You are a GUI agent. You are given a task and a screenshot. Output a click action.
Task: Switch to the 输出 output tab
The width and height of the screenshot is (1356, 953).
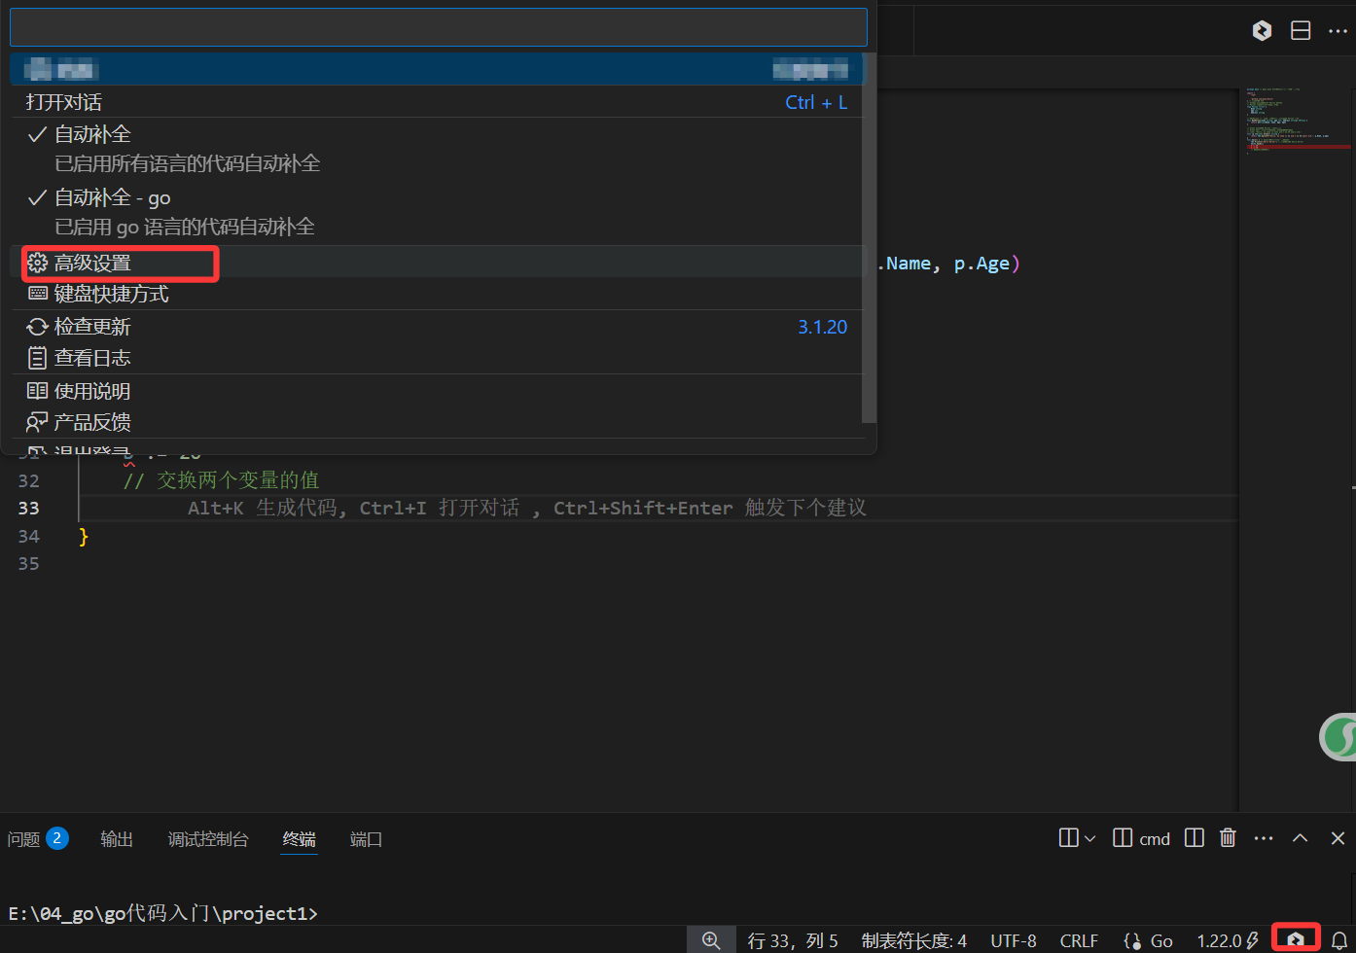pos(116,838)
